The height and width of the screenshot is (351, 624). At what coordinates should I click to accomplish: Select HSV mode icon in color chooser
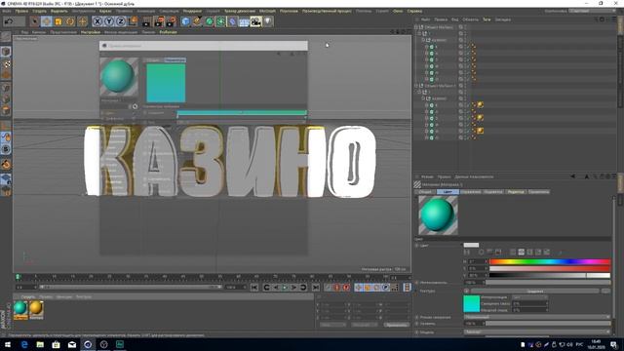tap(522, 253)
